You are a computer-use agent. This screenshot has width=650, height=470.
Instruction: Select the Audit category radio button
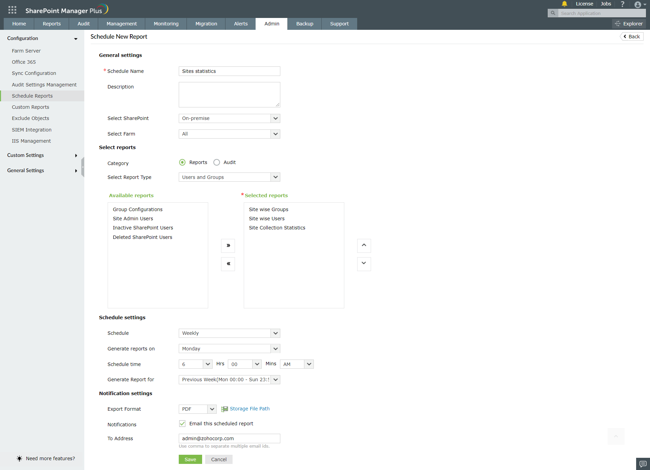(x=216, y=162)
